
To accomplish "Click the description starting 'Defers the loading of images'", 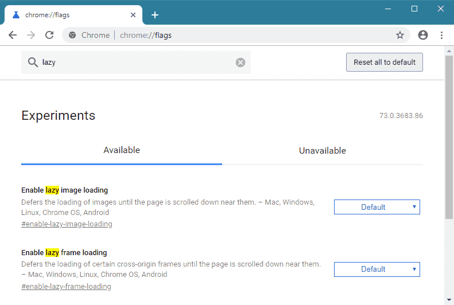I will point(168,208).
